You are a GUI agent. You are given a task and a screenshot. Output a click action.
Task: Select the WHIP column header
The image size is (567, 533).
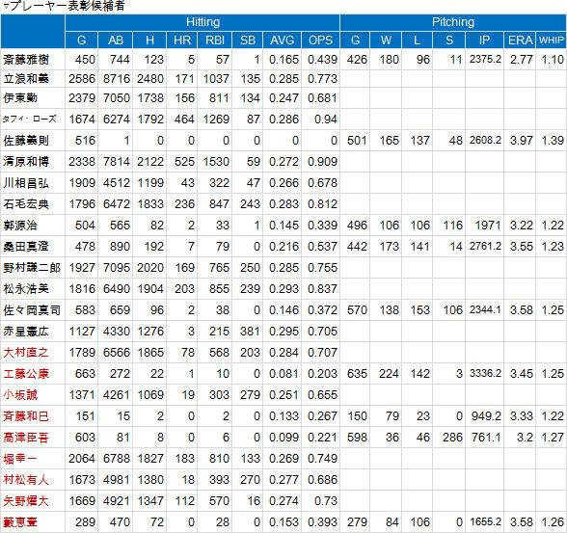point(552,40)
